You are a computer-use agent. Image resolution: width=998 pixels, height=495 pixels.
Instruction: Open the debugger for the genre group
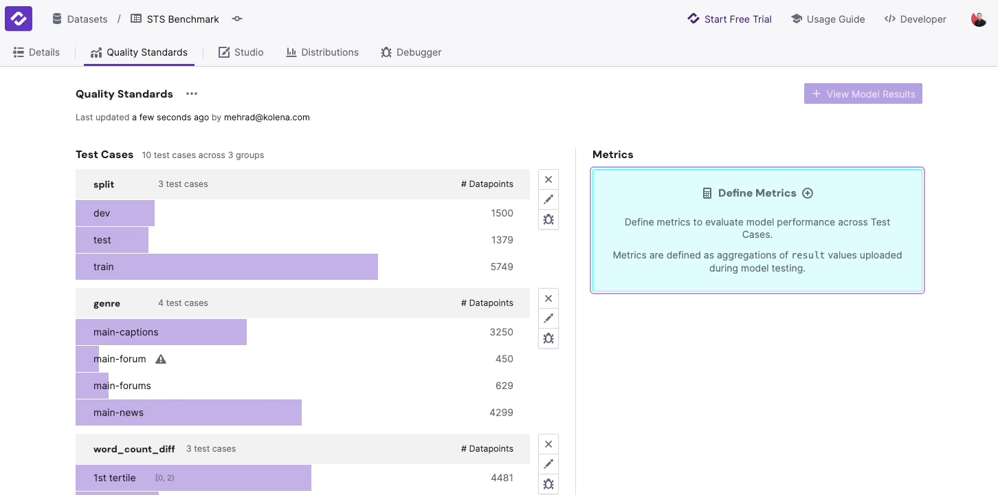pyautogui.click(x=548, y=338)
